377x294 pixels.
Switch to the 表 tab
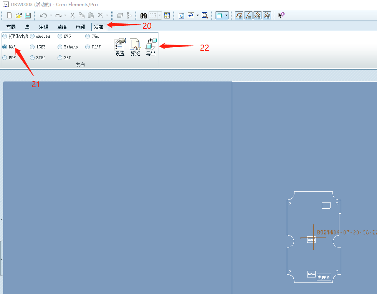(x=27, y=27)
